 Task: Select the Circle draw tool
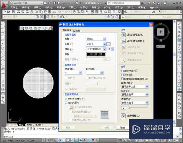[3, 48]
